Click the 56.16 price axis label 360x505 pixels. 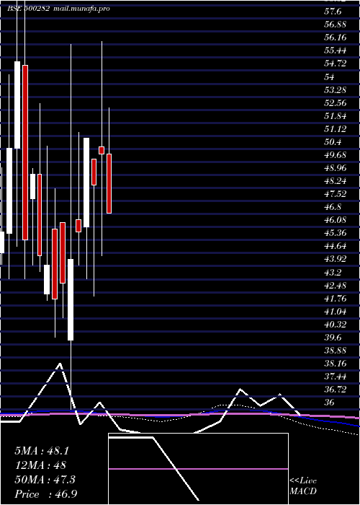pyautogui.click(x=336, y=38)
